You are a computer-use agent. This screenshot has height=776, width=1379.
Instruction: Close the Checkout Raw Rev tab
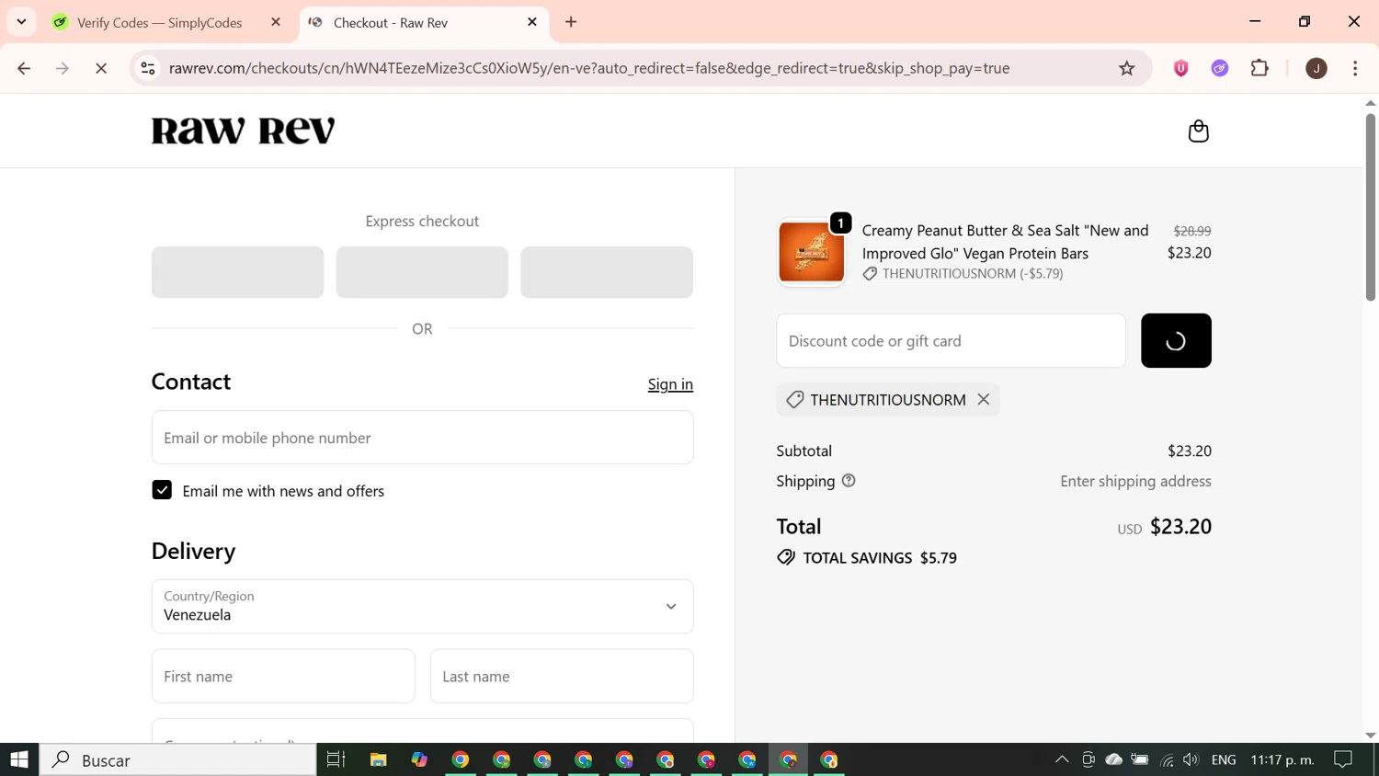pyautogui.click(x=532, y=22)
